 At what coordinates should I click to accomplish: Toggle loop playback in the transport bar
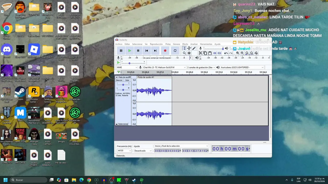coord(175,51)
